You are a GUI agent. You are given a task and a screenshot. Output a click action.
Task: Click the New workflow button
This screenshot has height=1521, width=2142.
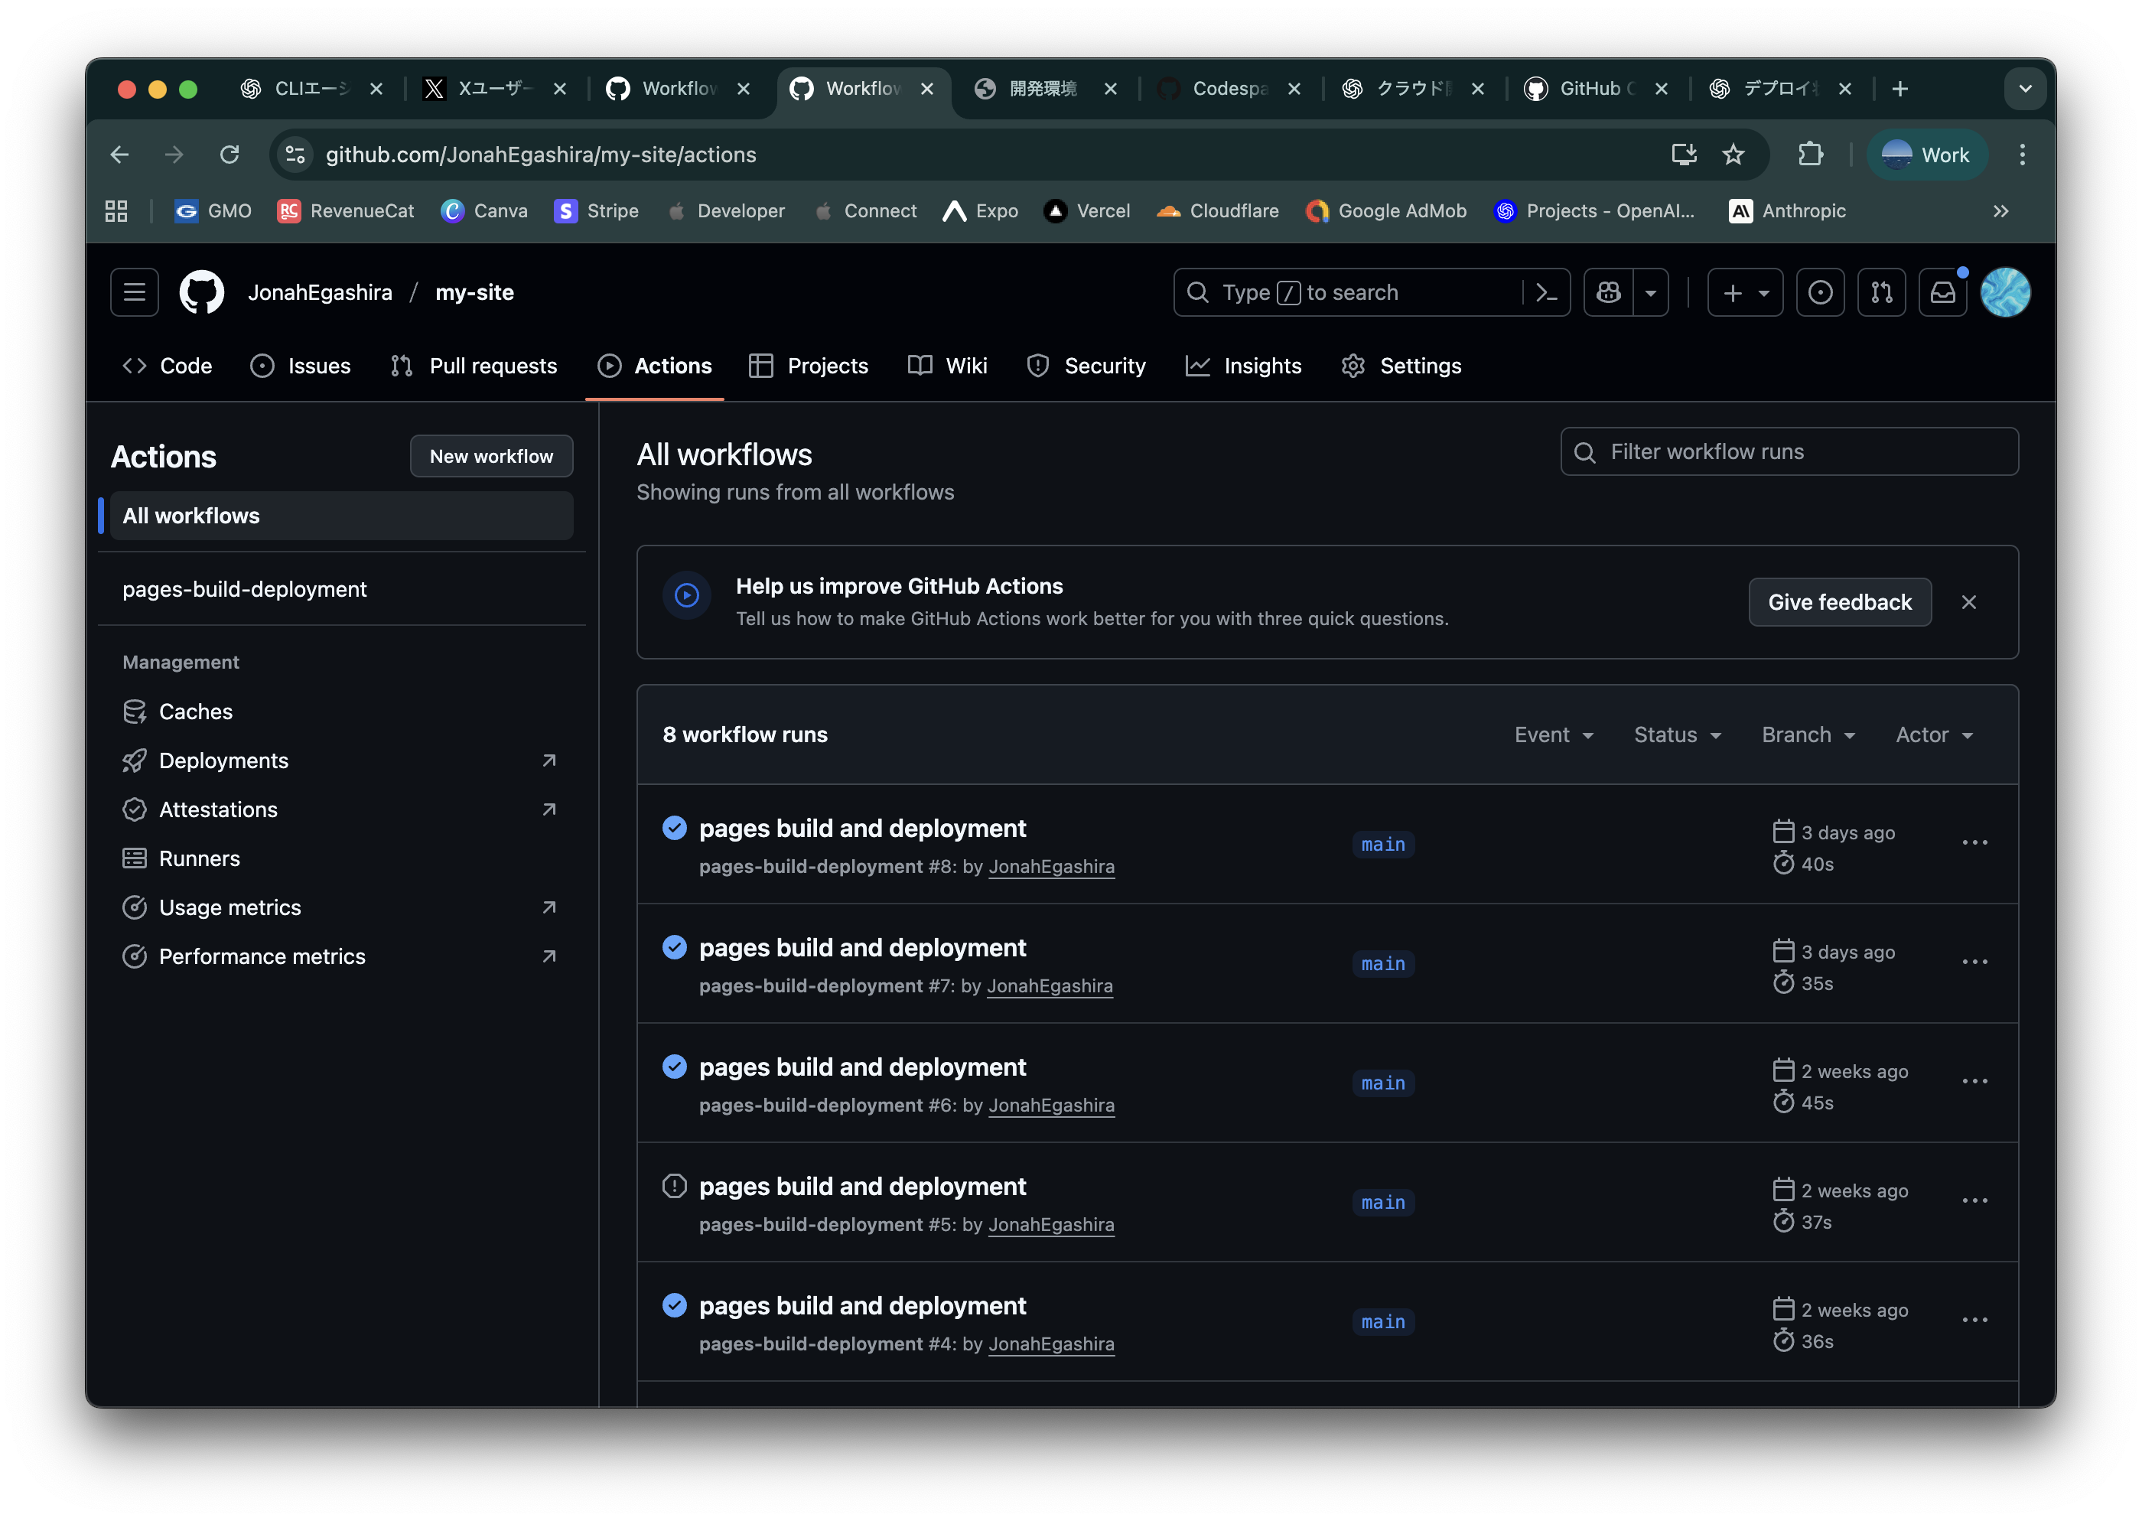[x=490, y=456]
